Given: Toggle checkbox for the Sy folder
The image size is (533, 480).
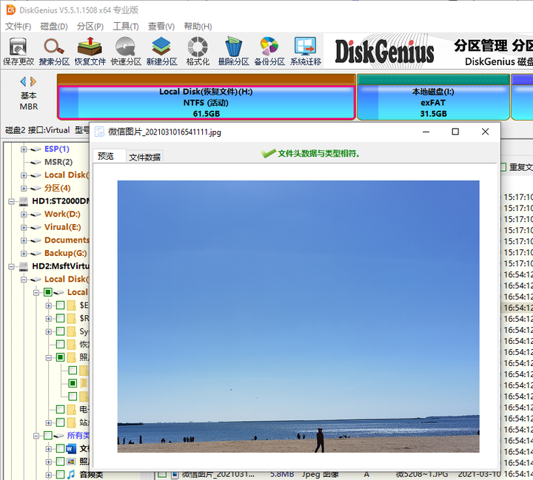Looking at the screenshot, I should pos(60,331).
